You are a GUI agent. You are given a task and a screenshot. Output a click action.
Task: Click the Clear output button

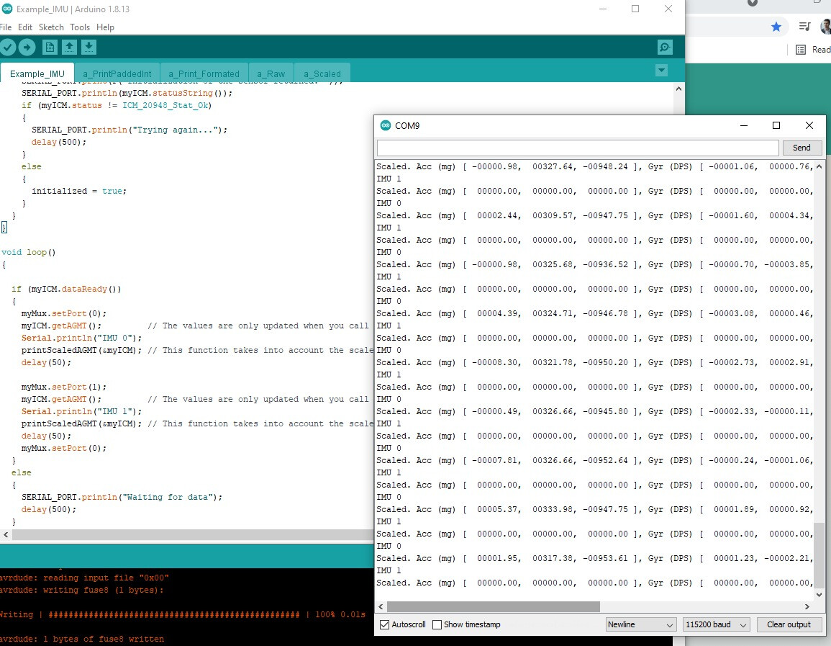pyautogui.click(x=788, y=624)
